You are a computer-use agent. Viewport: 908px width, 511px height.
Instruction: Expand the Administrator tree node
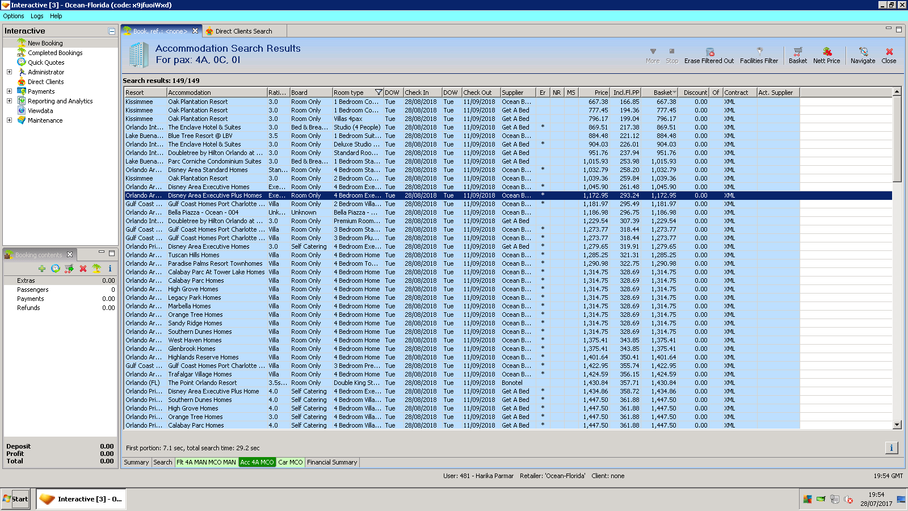point(9,72)
